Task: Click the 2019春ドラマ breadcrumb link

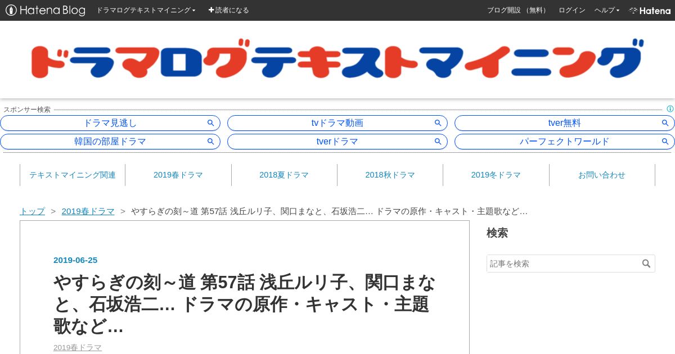Action: pos(88,211)
